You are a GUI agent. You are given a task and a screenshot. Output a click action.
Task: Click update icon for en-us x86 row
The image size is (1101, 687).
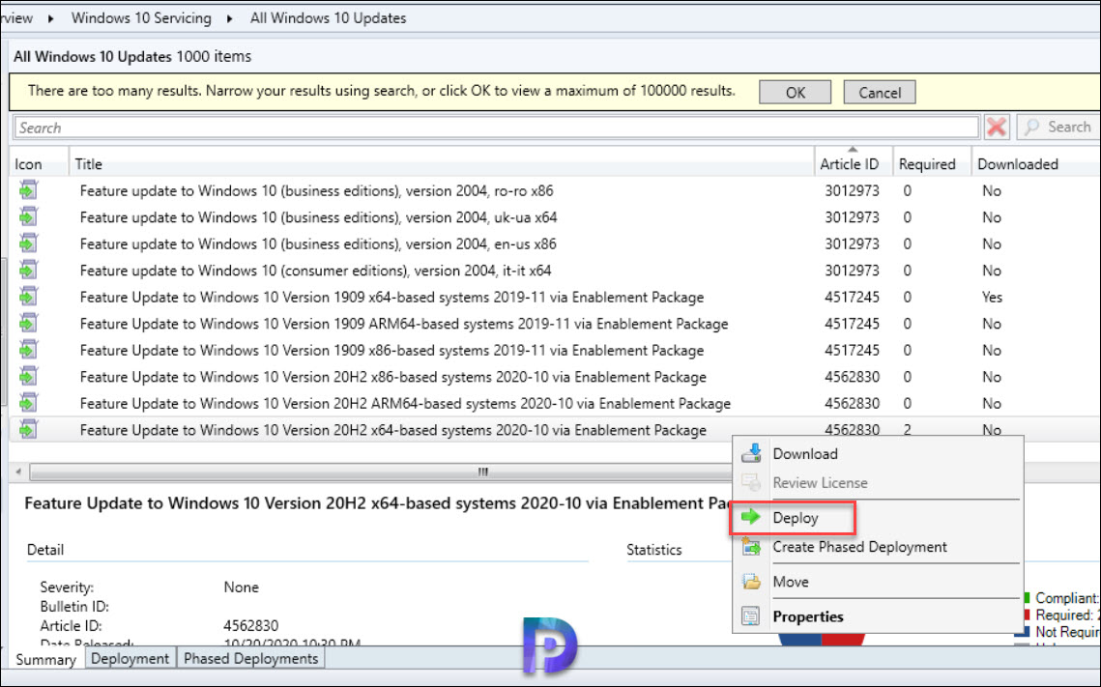click(x=28, y=243)
